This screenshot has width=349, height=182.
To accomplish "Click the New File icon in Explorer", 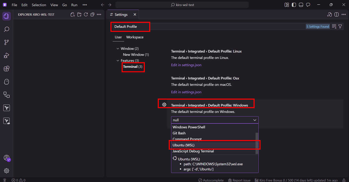I will point(73,15).
